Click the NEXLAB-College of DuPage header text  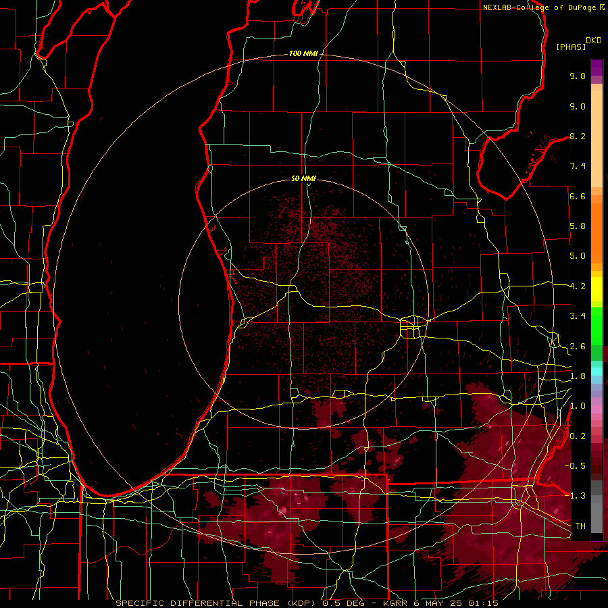(x=539, y=7)
